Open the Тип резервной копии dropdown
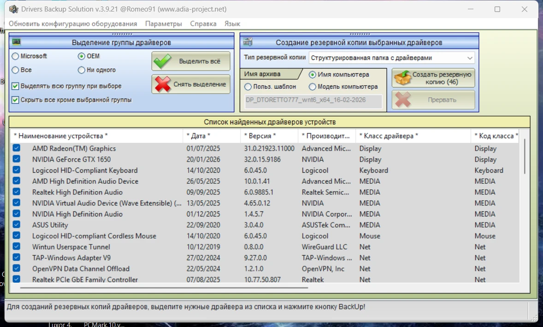 (391, 58)
